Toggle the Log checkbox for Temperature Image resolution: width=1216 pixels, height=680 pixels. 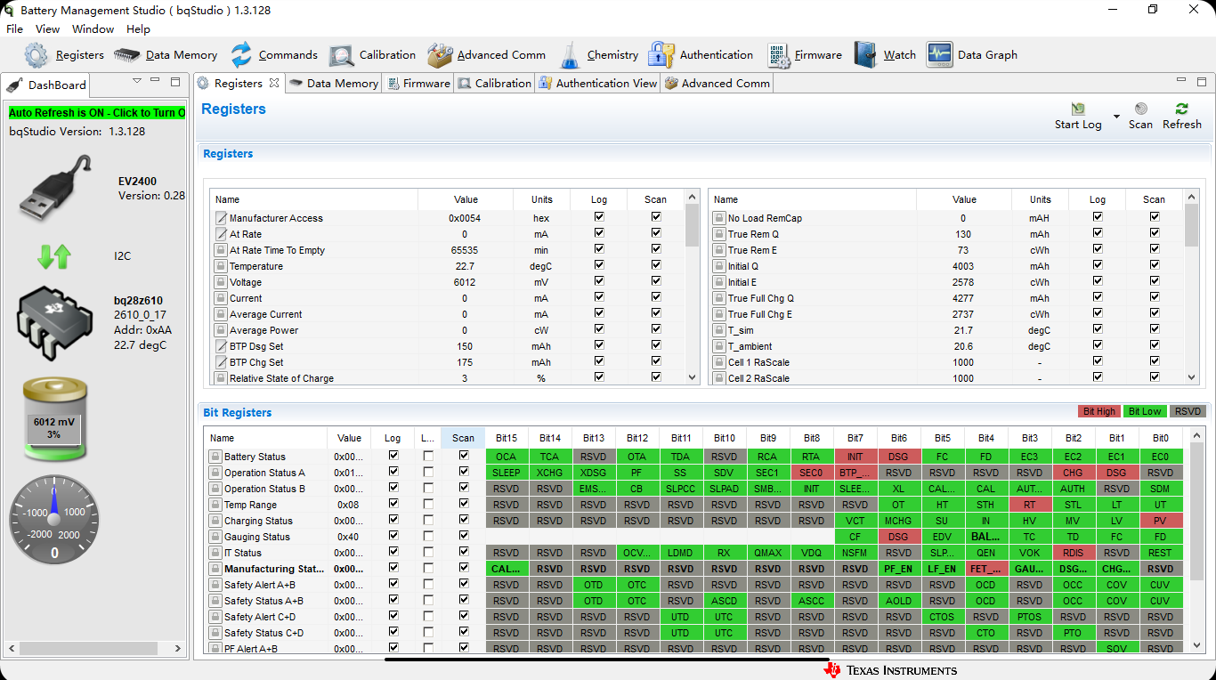click(599, 264)
